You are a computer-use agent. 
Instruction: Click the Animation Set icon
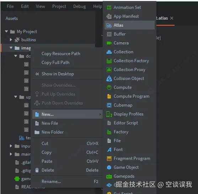109,7
